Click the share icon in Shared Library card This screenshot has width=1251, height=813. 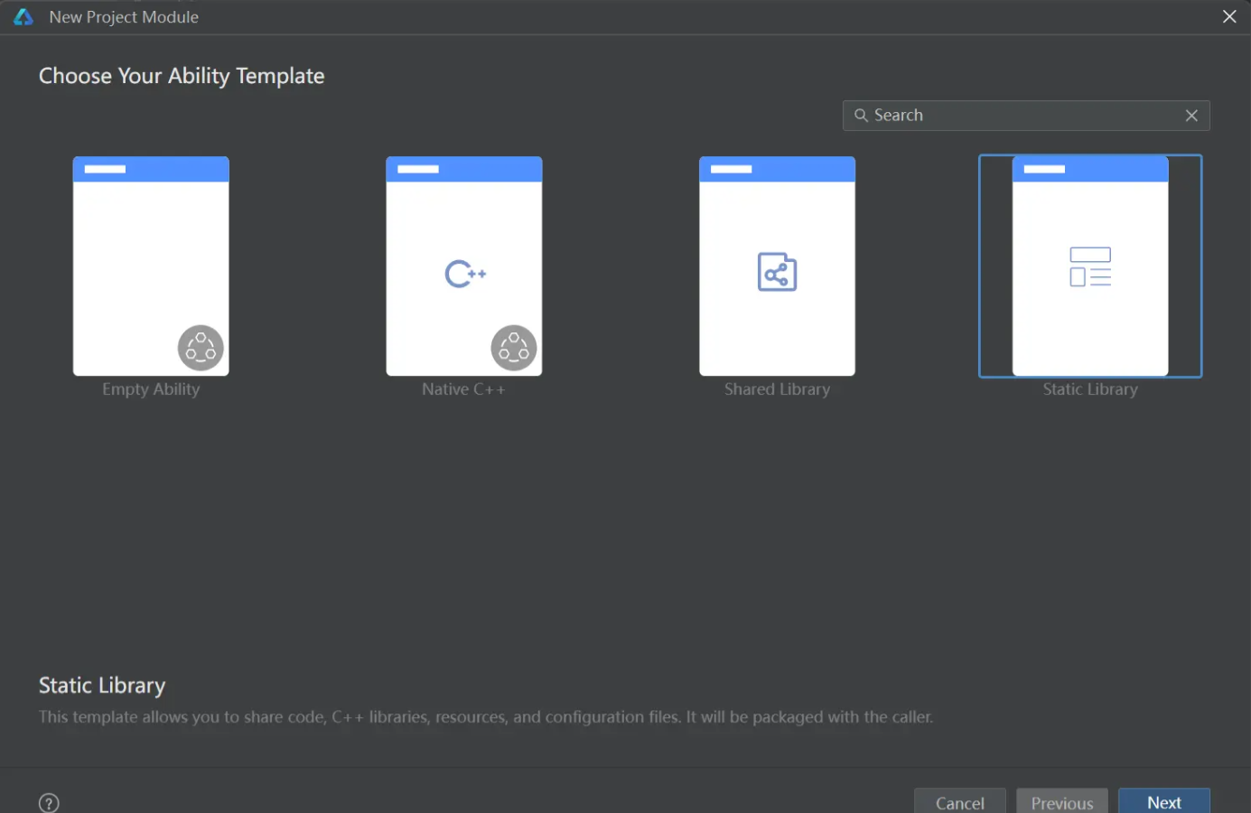click(x=777, y=272)
